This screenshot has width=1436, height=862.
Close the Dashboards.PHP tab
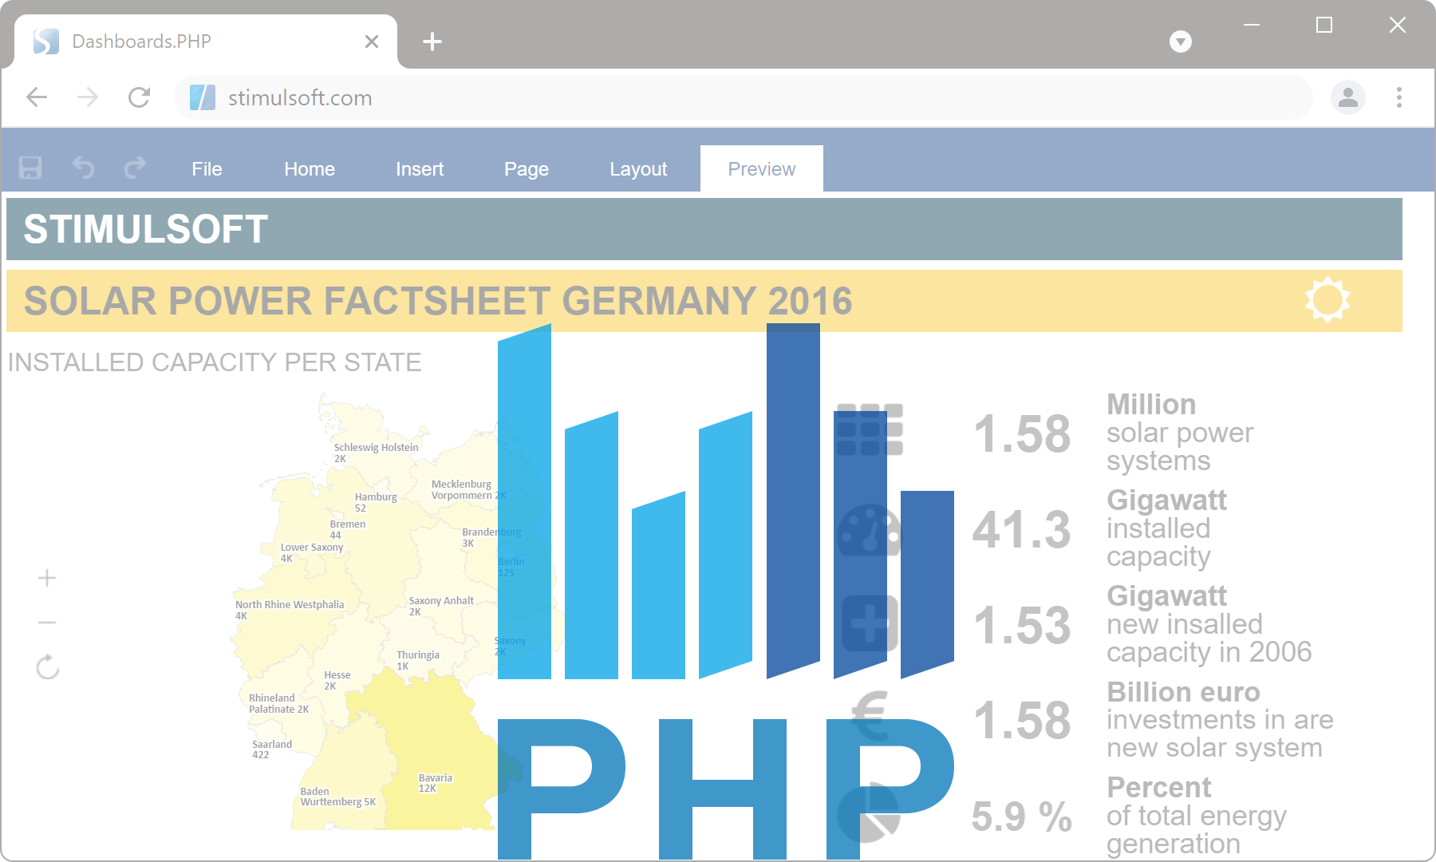[372, 42]
